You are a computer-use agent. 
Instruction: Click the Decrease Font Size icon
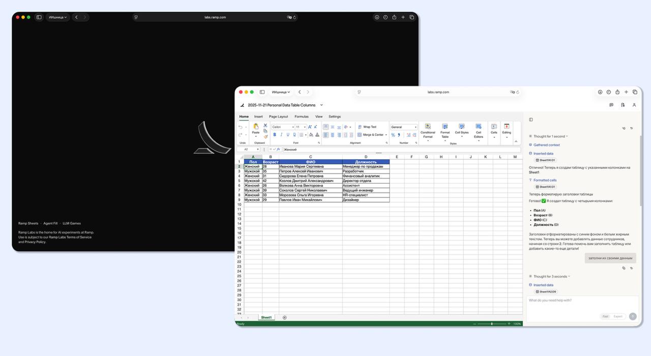pyautogui.click(x=315, y=127)
